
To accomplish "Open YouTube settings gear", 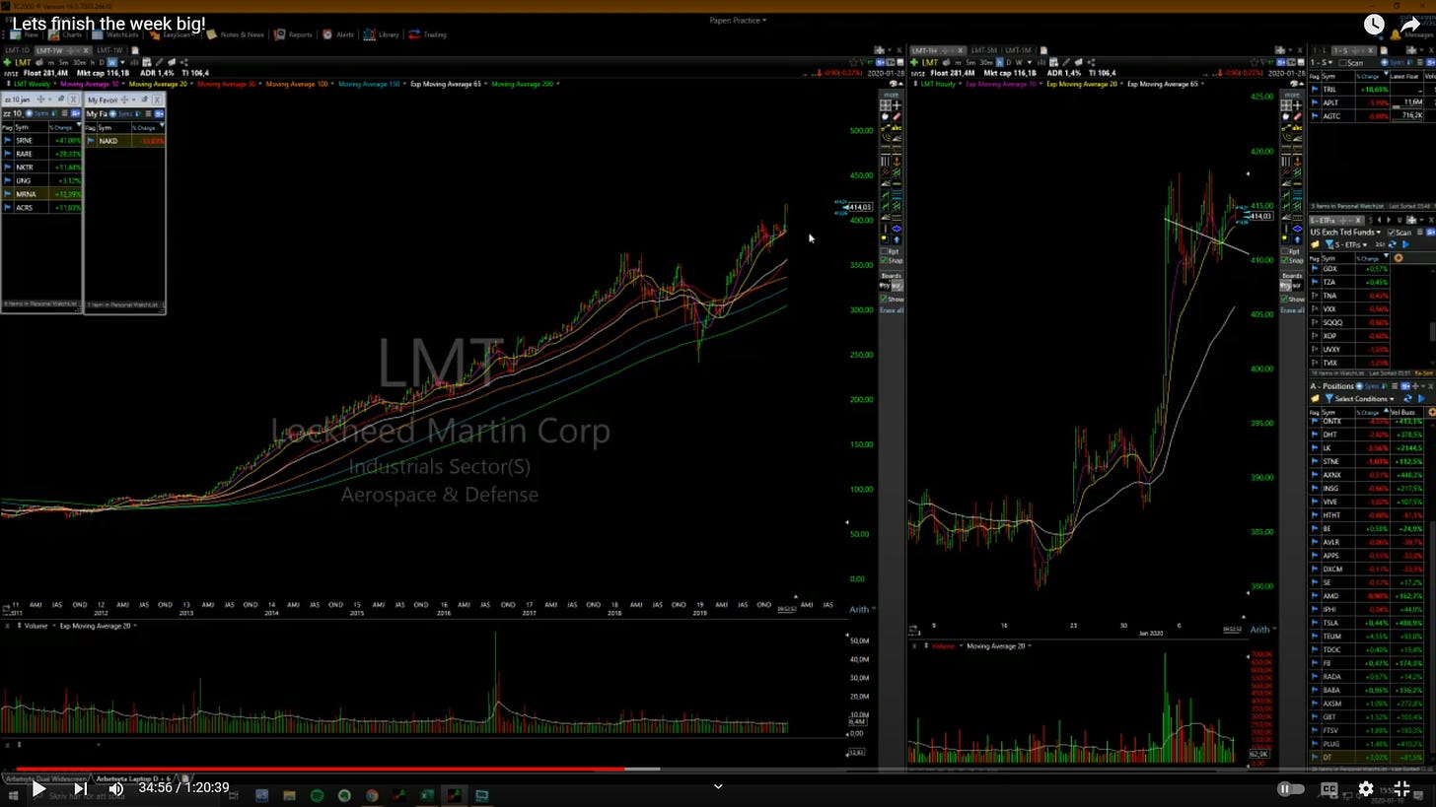I will click(1366, 788).
